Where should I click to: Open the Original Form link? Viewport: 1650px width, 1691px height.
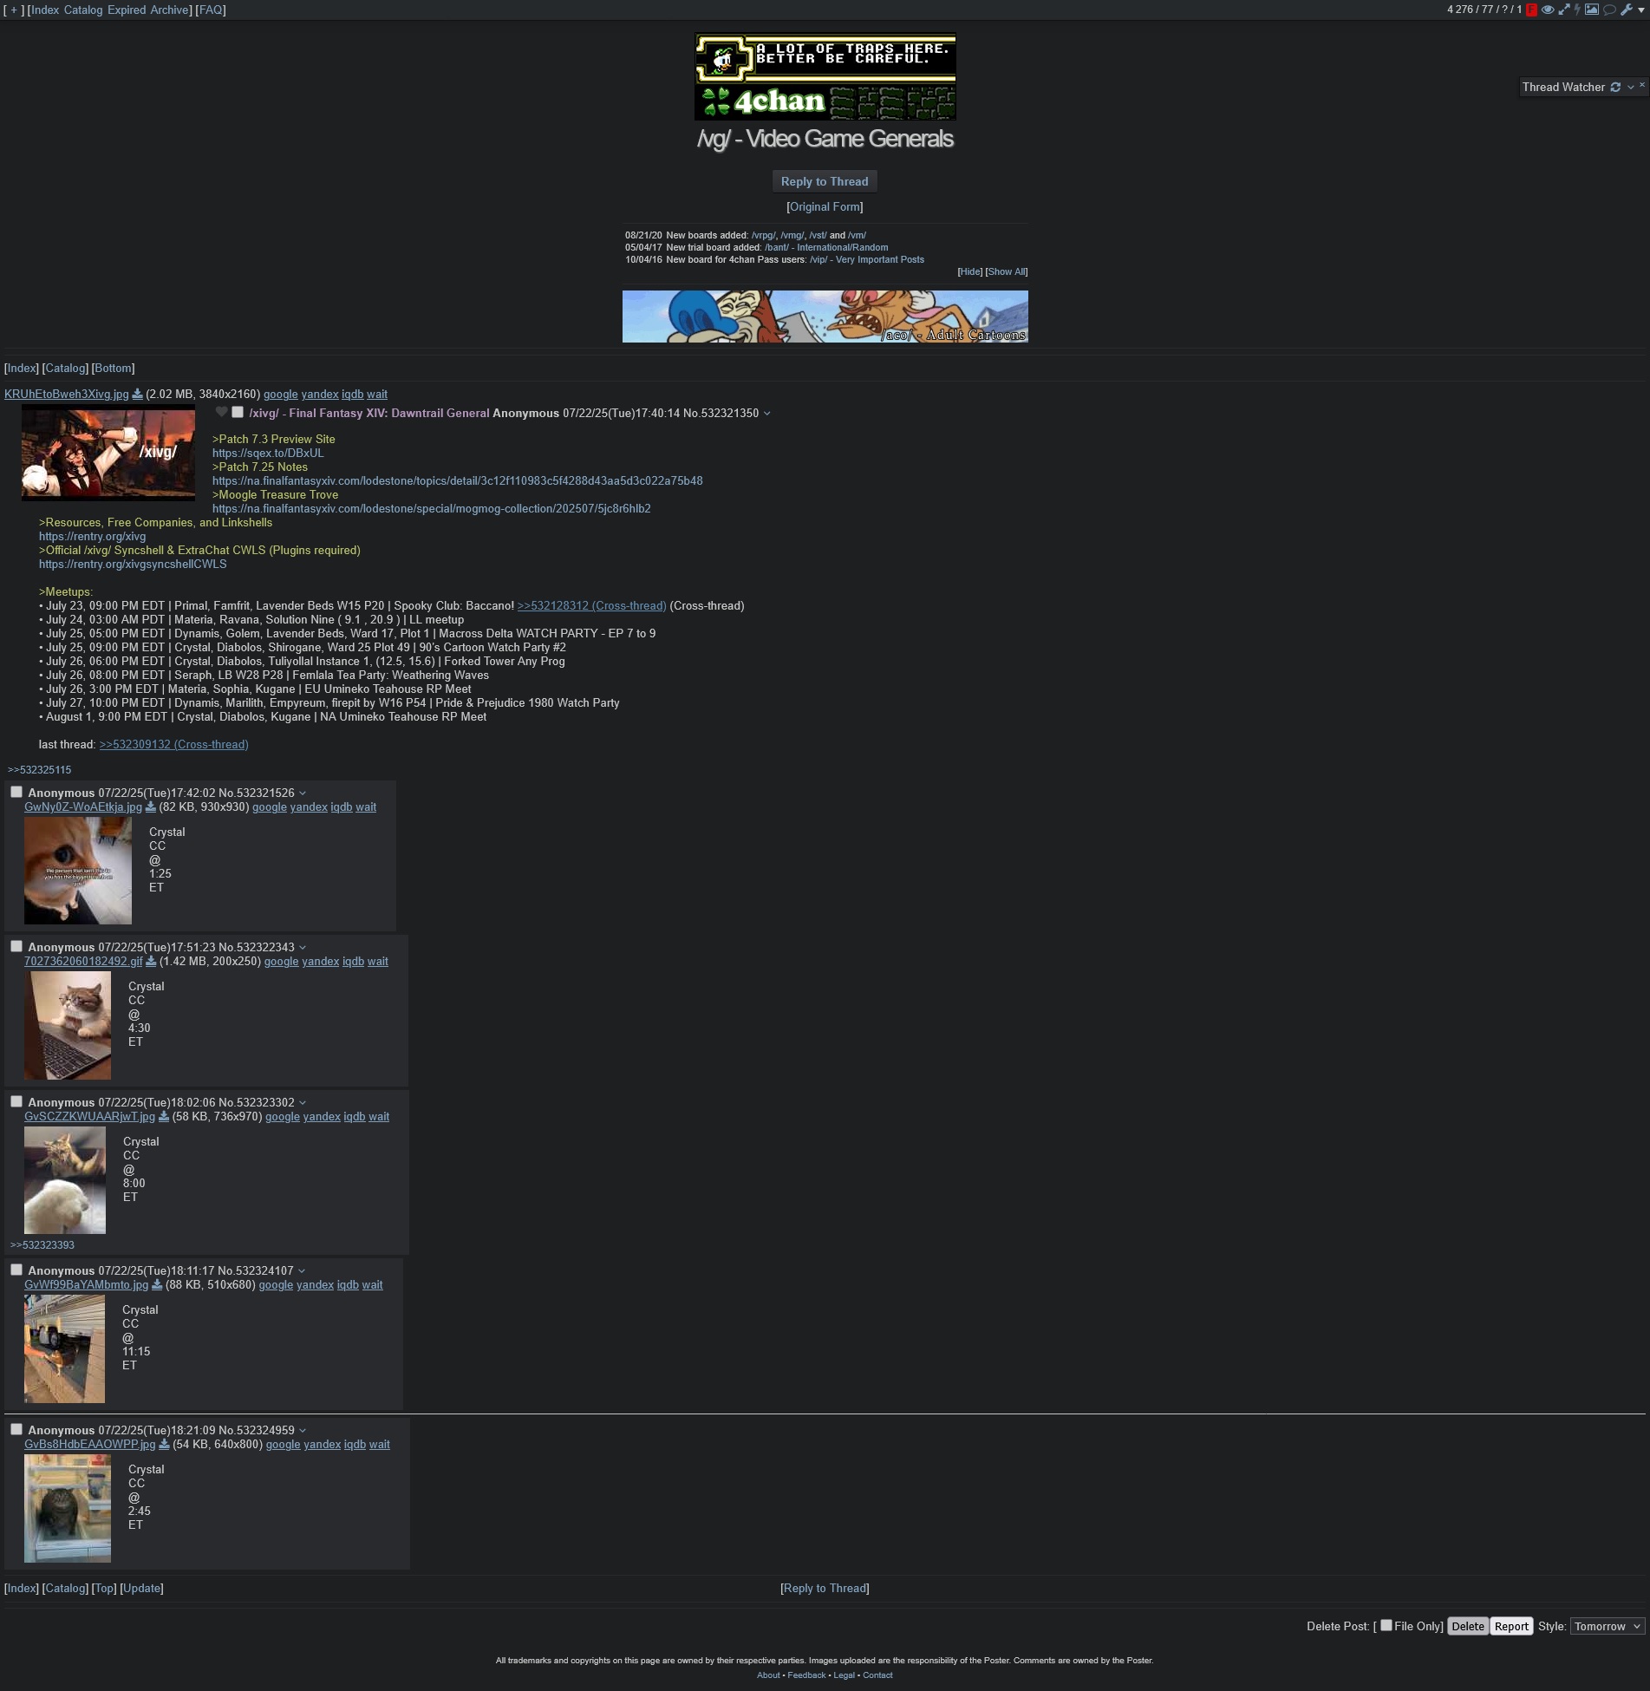825,206
